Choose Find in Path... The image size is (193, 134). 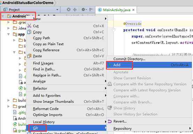(67, 69)
